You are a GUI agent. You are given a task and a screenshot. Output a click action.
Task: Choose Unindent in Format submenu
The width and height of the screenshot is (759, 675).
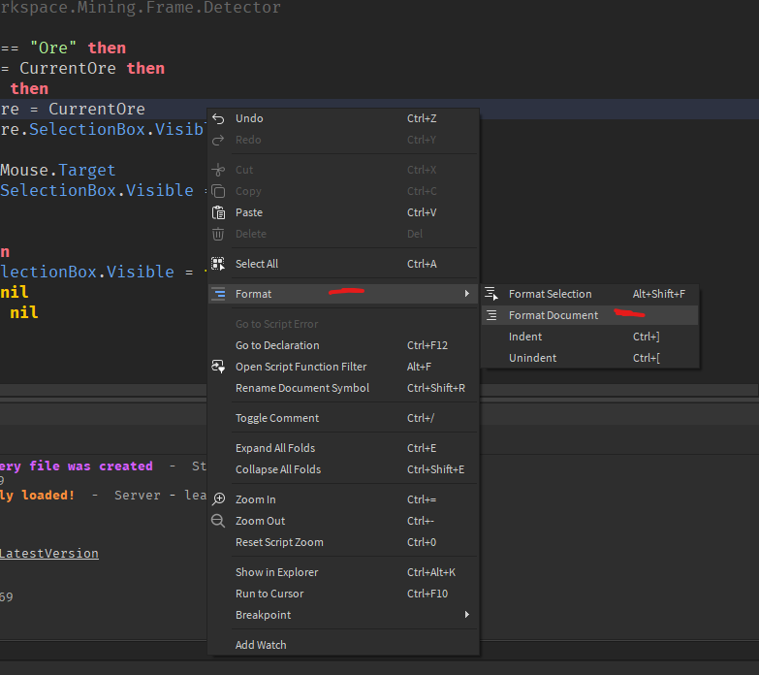pyautogui.click(x=532, y=358)
